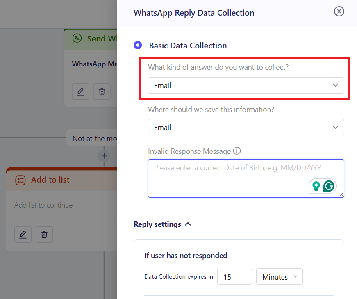The width and height of the screenshot is (357, 299).
Task: Edit the WhatsApp Message using the pencil icon
Action: [x=80, y=91]
